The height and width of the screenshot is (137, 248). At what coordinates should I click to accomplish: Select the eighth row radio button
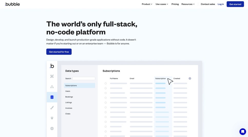(x=106, y=117)
